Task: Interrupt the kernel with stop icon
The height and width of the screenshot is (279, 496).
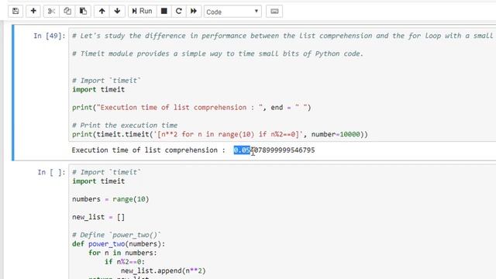Action: pyautogui.click(x=164, y=12)
